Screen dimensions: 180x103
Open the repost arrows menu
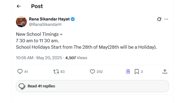56,72
